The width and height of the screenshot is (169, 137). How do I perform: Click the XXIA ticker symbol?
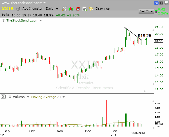(8, 9)
